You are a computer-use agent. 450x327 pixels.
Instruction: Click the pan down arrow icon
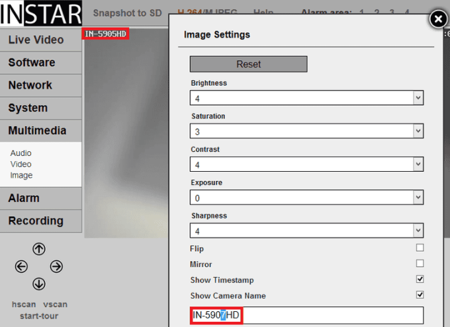pos(39,284)
